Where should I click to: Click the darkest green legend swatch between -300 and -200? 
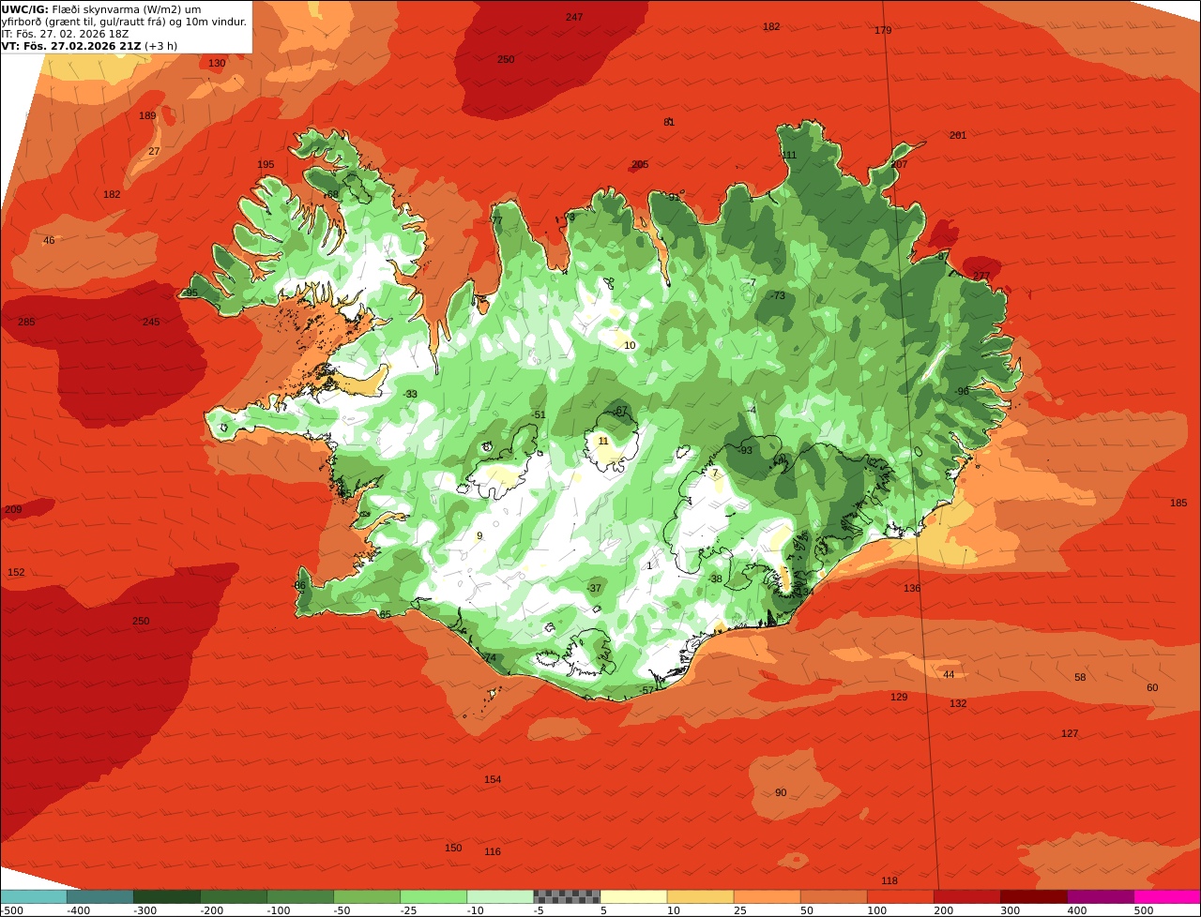point(167,896)
